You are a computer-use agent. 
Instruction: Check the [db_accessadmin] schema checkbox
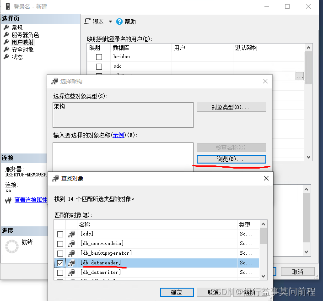click(60, 244)
